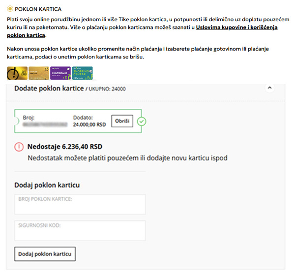The width and height of the screenshot is (295, 272).
Task: Click the purple Multibrand card thumbnail
Action: tap(60, 73)
